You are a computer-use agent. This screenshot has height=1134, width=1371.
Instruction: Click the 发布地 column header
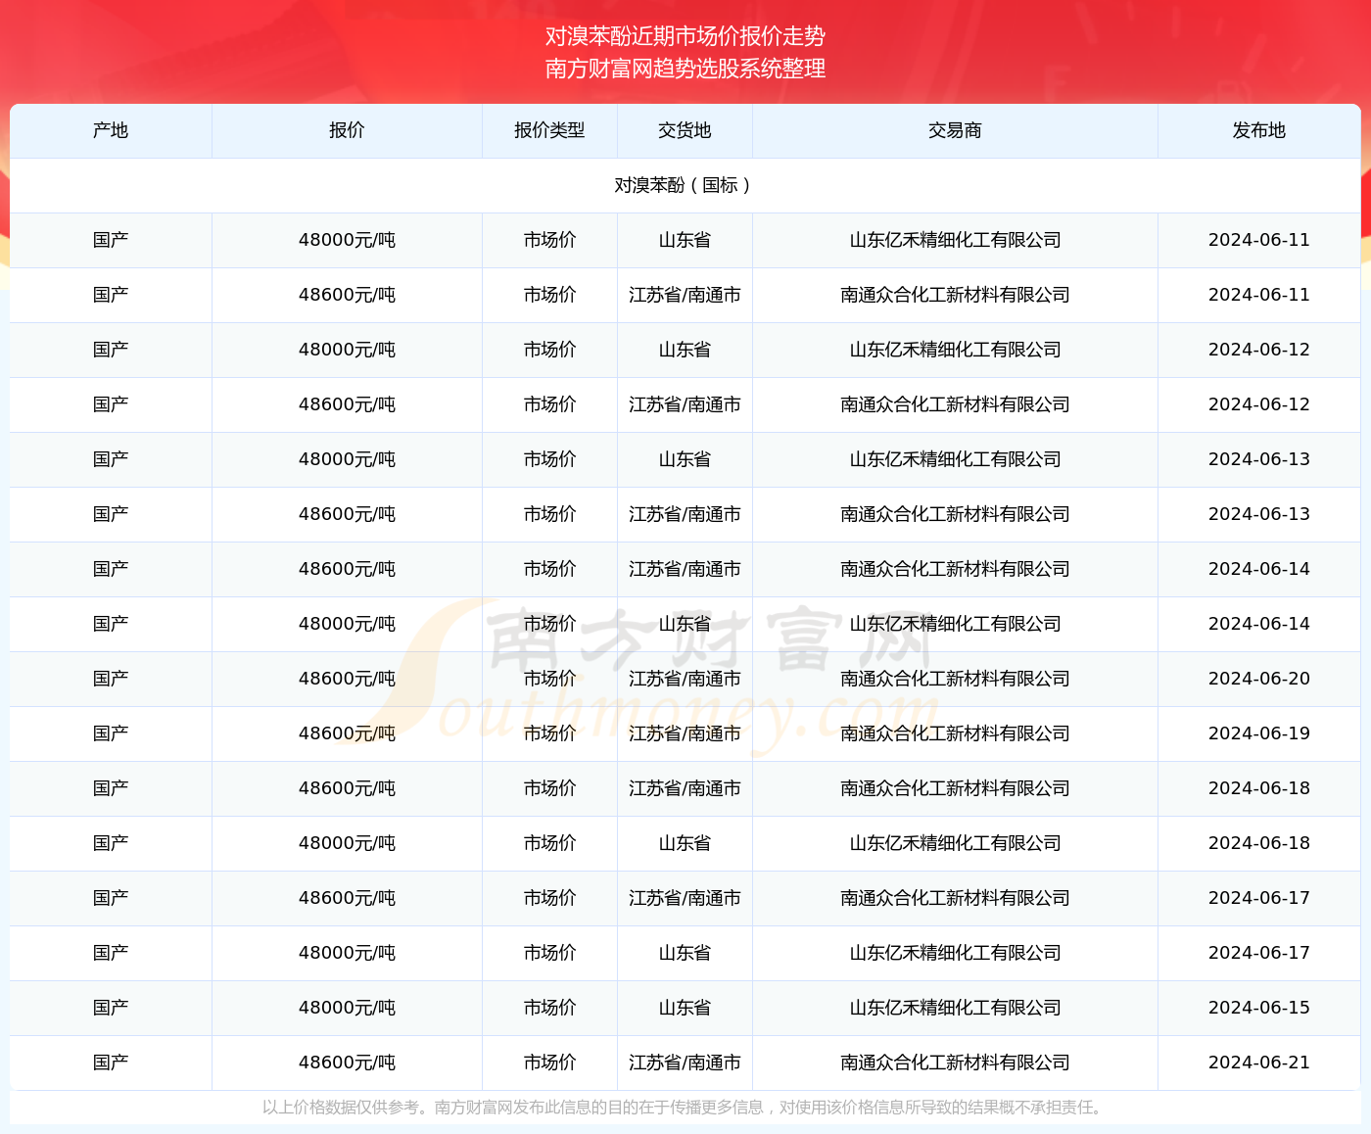(x=1258, y=130)
